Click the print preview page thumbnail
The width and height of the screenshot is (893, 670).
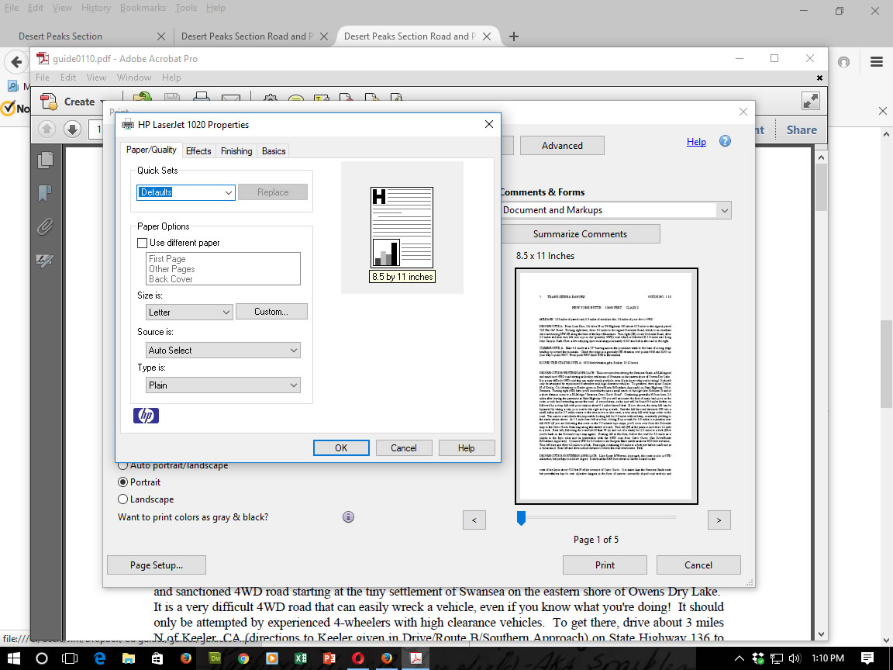pyautogui.click(x=606, y=386)
